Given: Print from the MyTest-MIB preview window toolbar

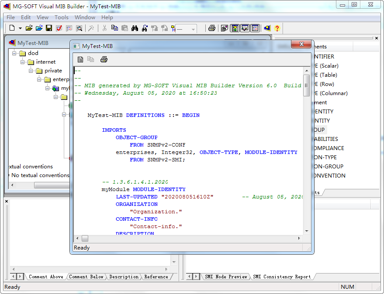Looking at the screenshot, I should pyautogui.click(x=104, y=59).
